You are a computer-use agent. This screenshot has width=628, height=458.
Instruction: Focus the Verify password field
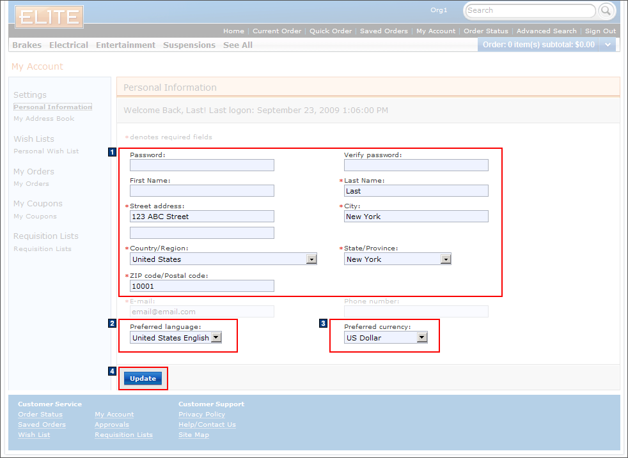[416, 165]
